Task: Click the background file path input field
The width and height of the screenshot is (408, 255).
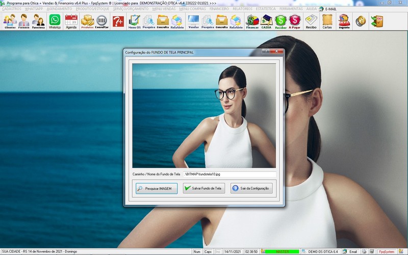Action: point(229,174)
